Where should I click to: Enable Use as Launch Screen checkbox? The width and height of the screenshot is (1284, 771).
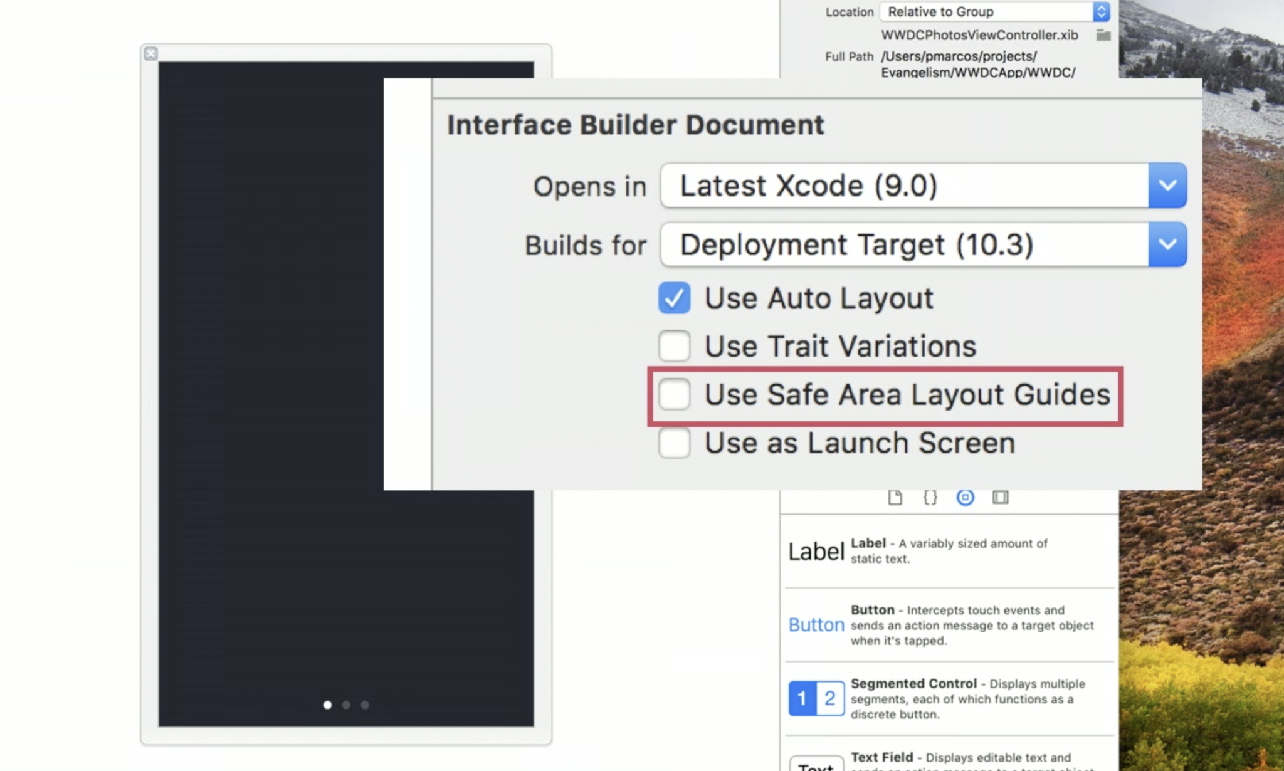[674, 442]
